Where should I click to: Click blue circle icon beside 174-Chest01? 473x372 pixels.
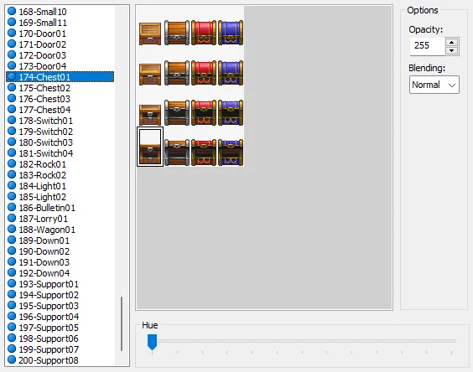[x=12, y=76]
